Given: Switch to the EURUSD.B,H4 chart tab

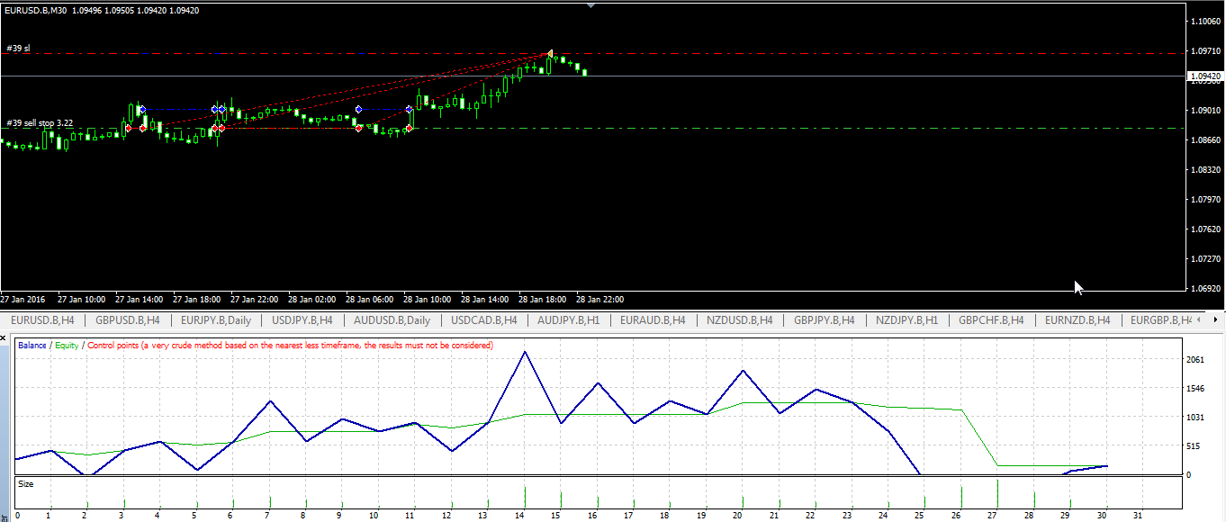Looking at the screenshot, I should (42, 320).
